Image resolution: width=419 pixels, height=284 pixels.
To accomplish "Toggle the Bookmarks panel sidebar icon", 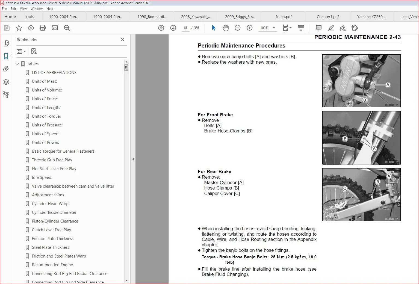I will coord(6,56).
